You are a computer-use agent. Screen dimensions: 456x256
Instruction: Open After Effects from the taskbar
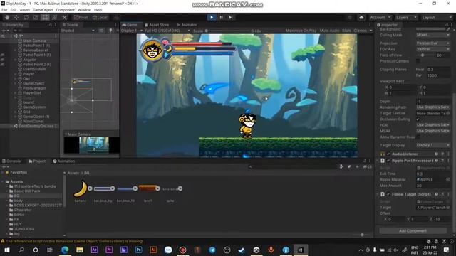(x=94, y=250)
